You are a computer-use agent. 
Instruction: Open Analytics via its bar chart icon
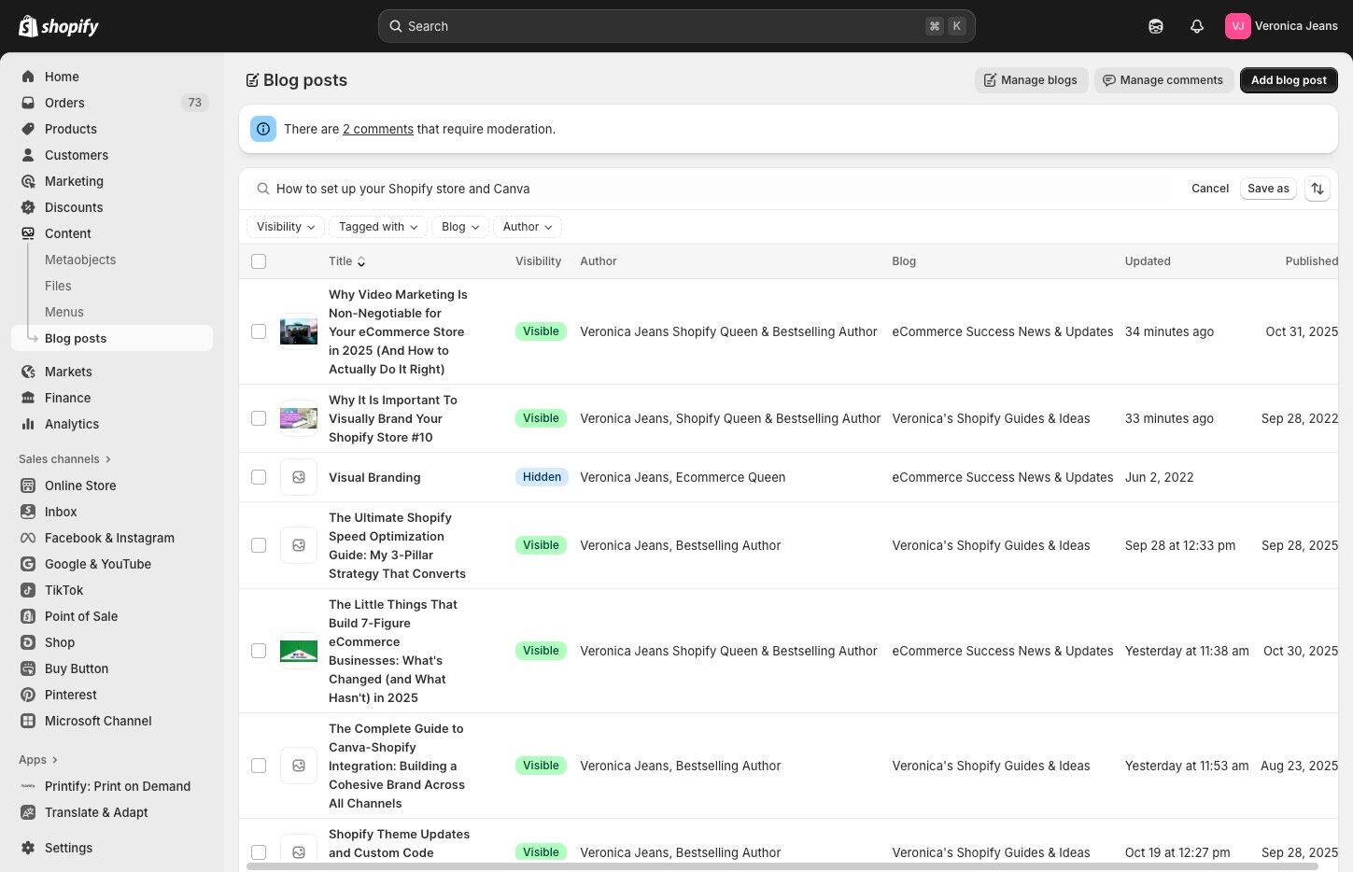[28, 424]
